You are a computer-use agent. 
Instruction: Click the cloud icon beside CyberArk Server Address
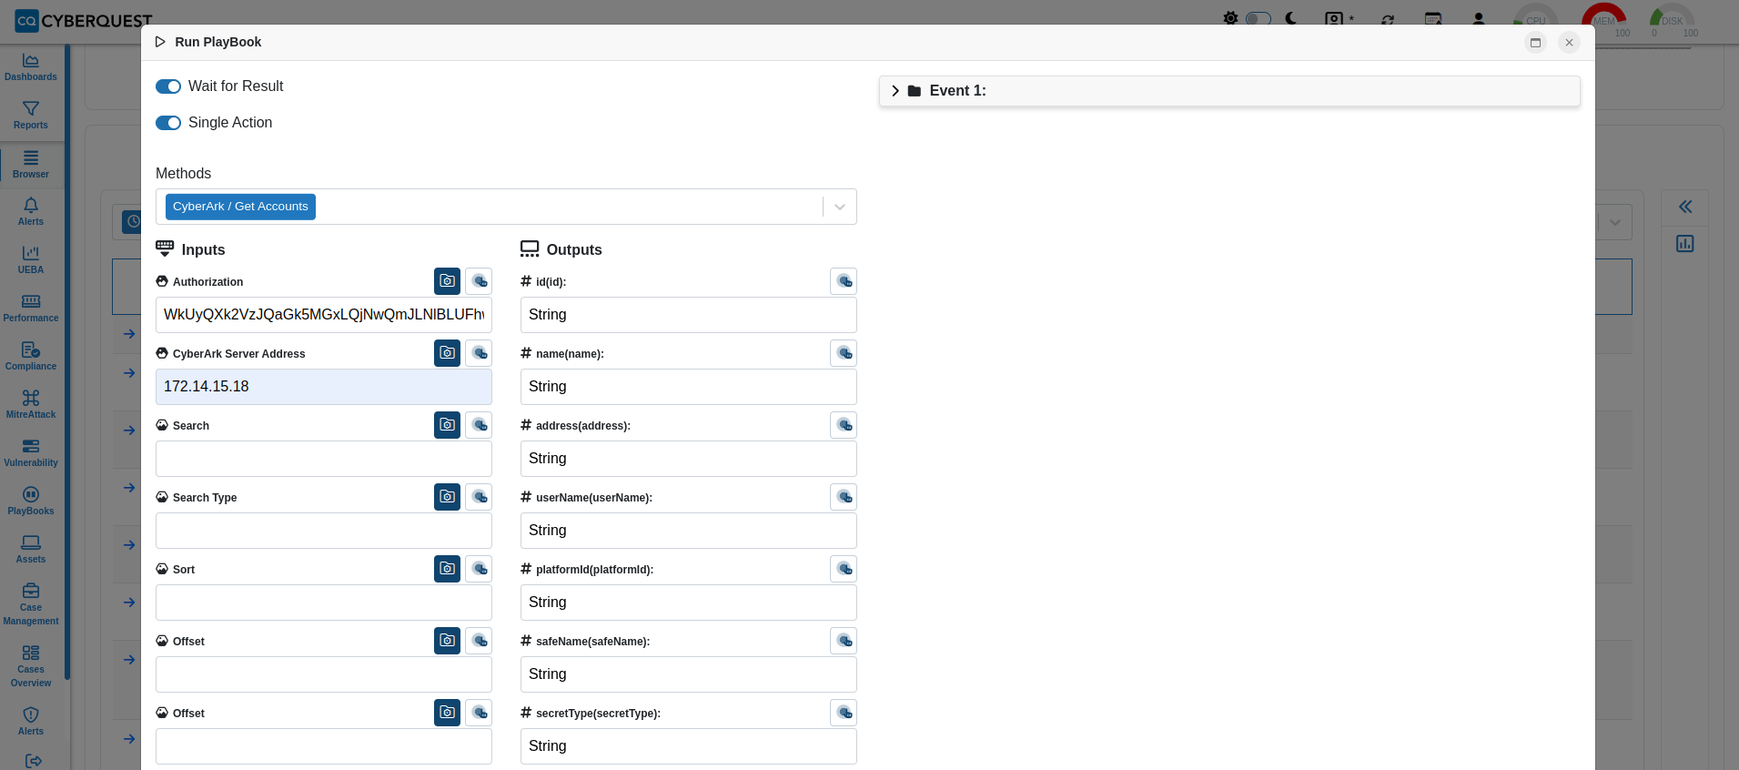[x=479, y=353]
